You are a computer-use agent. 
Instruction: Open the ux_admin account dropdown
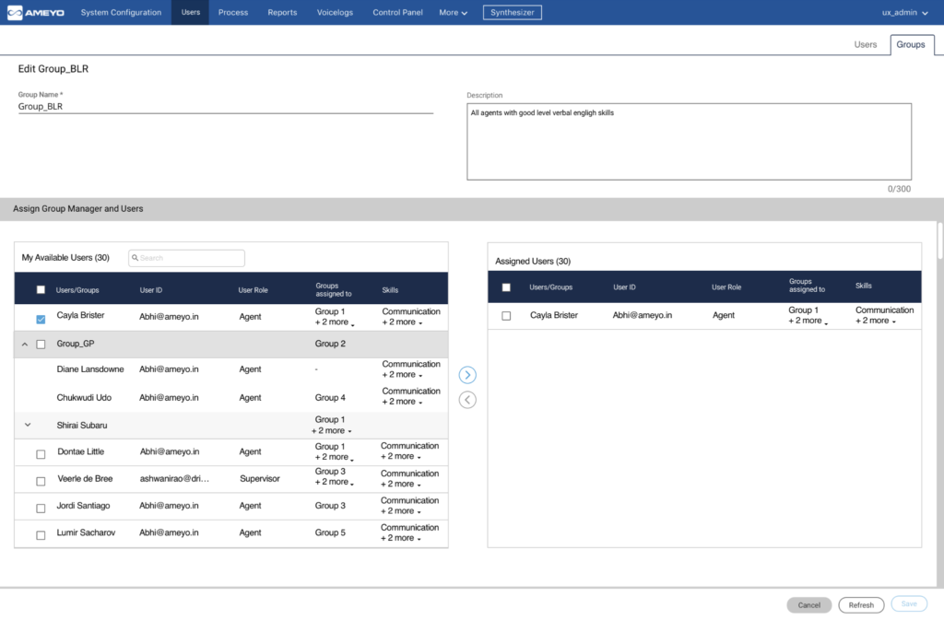click(x=905, y=13)
